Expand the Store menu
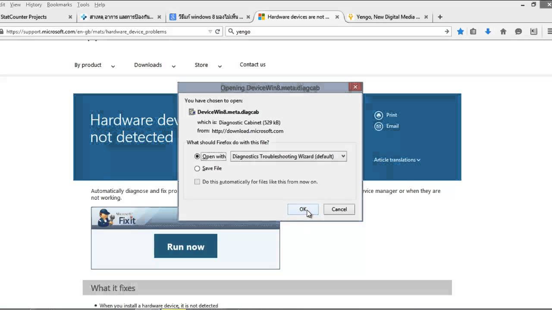The width and height of the screenshot is (552, 310). [208, 65]
